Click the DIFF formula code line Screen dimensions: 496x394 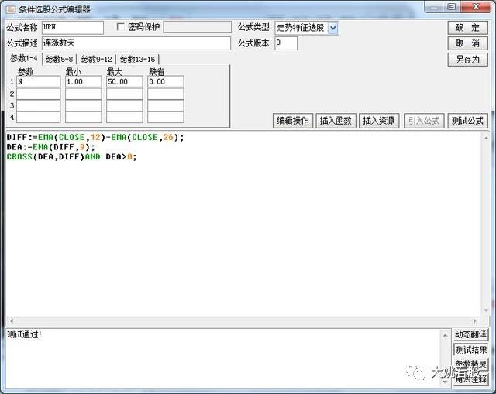pyautogui.click(x=95, y=138)
